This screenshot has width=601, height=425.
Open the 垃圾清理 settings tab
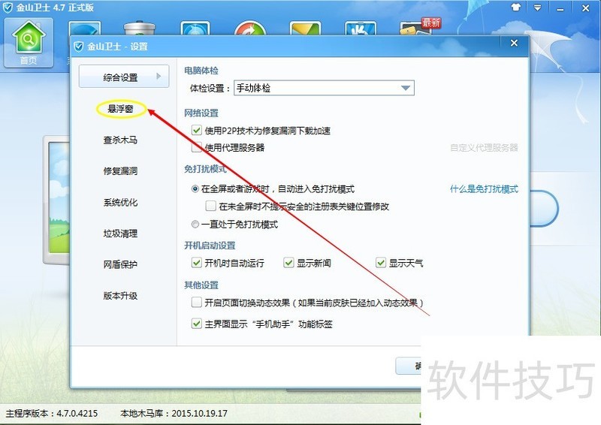[x=120, y=234]
